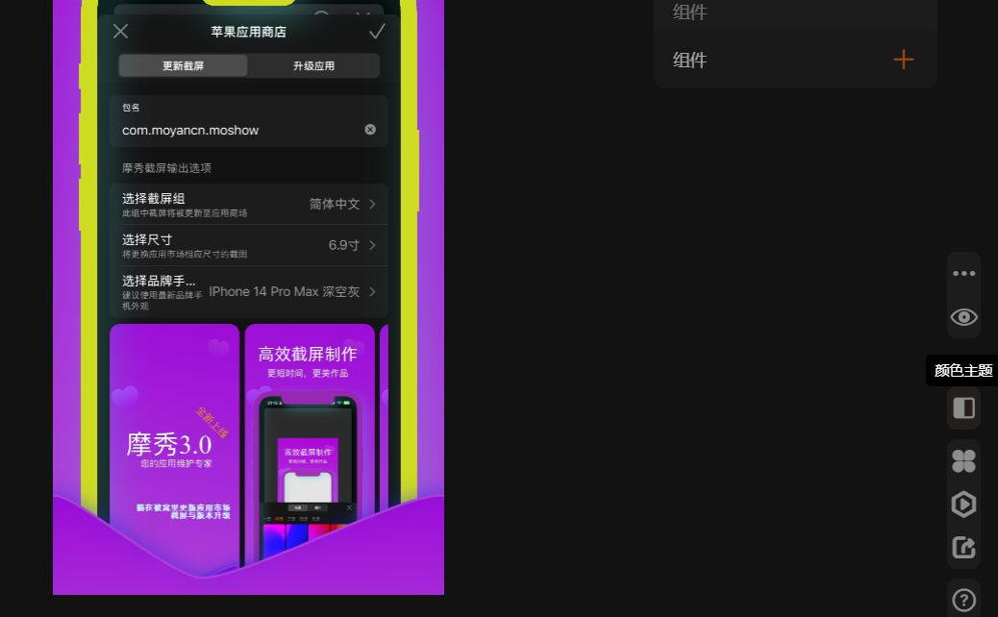The width and height of the screenshot is (998, 617).
Task: Expand the 选择截屏组 row chevron
Action: pos(372,204)
